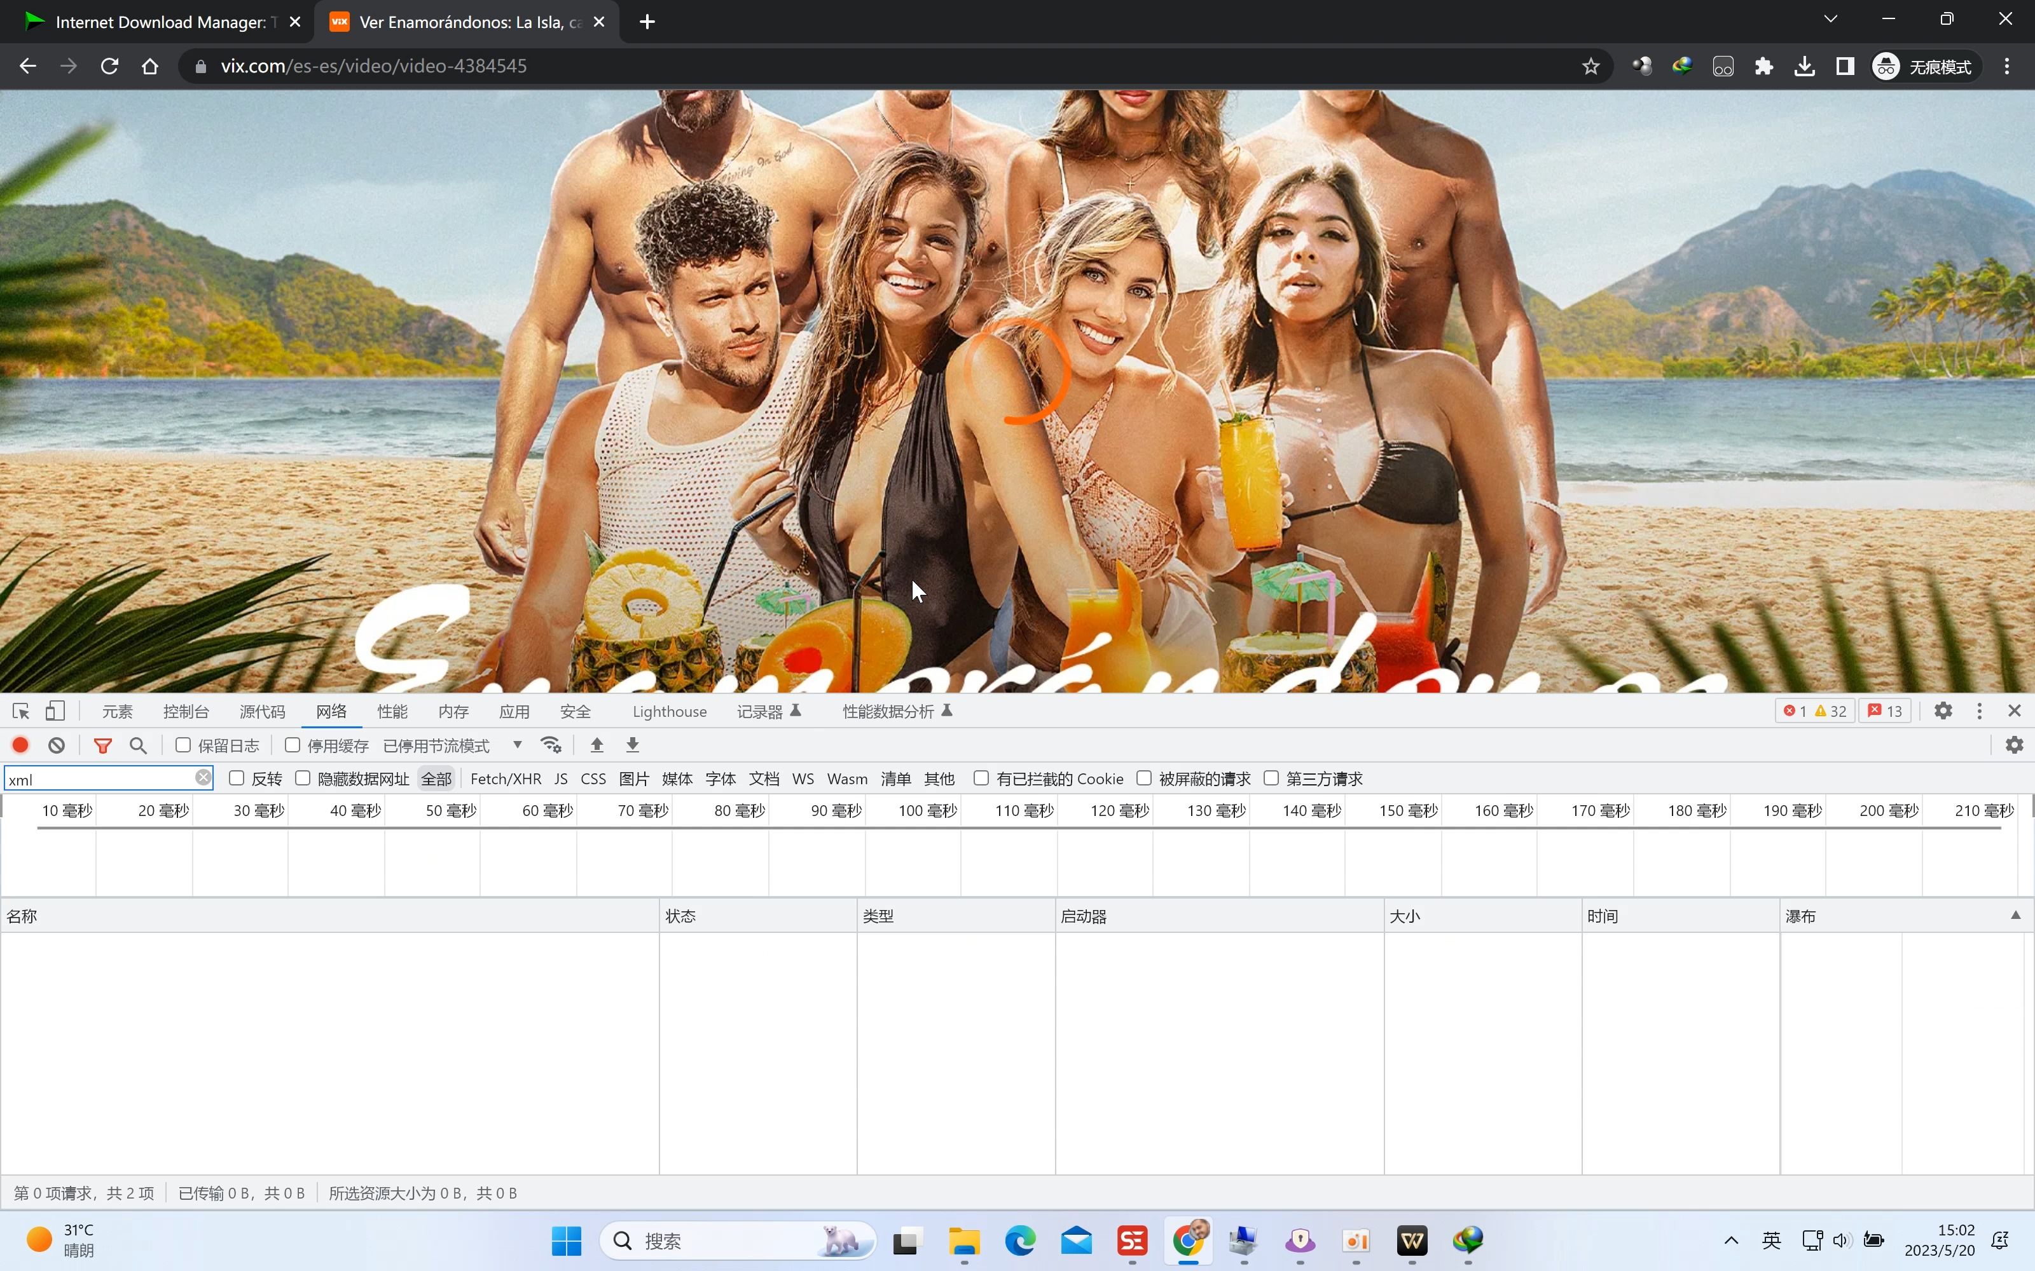The image size is (2035, 1271).
Task: Switch to the Elements tab (元素)
Action: 118,712
